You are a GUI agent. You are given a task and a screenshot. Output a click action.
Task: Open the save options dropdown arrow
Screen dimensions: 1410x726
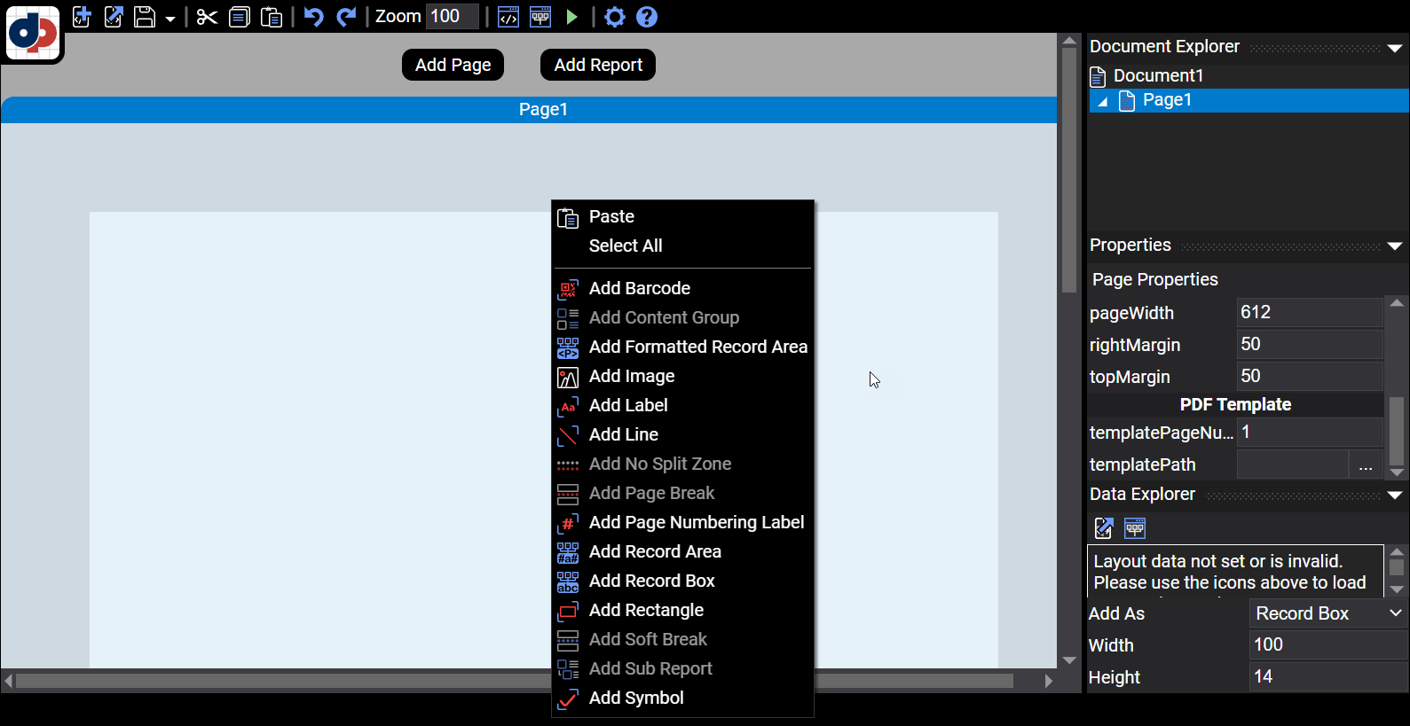pos(169,19)
